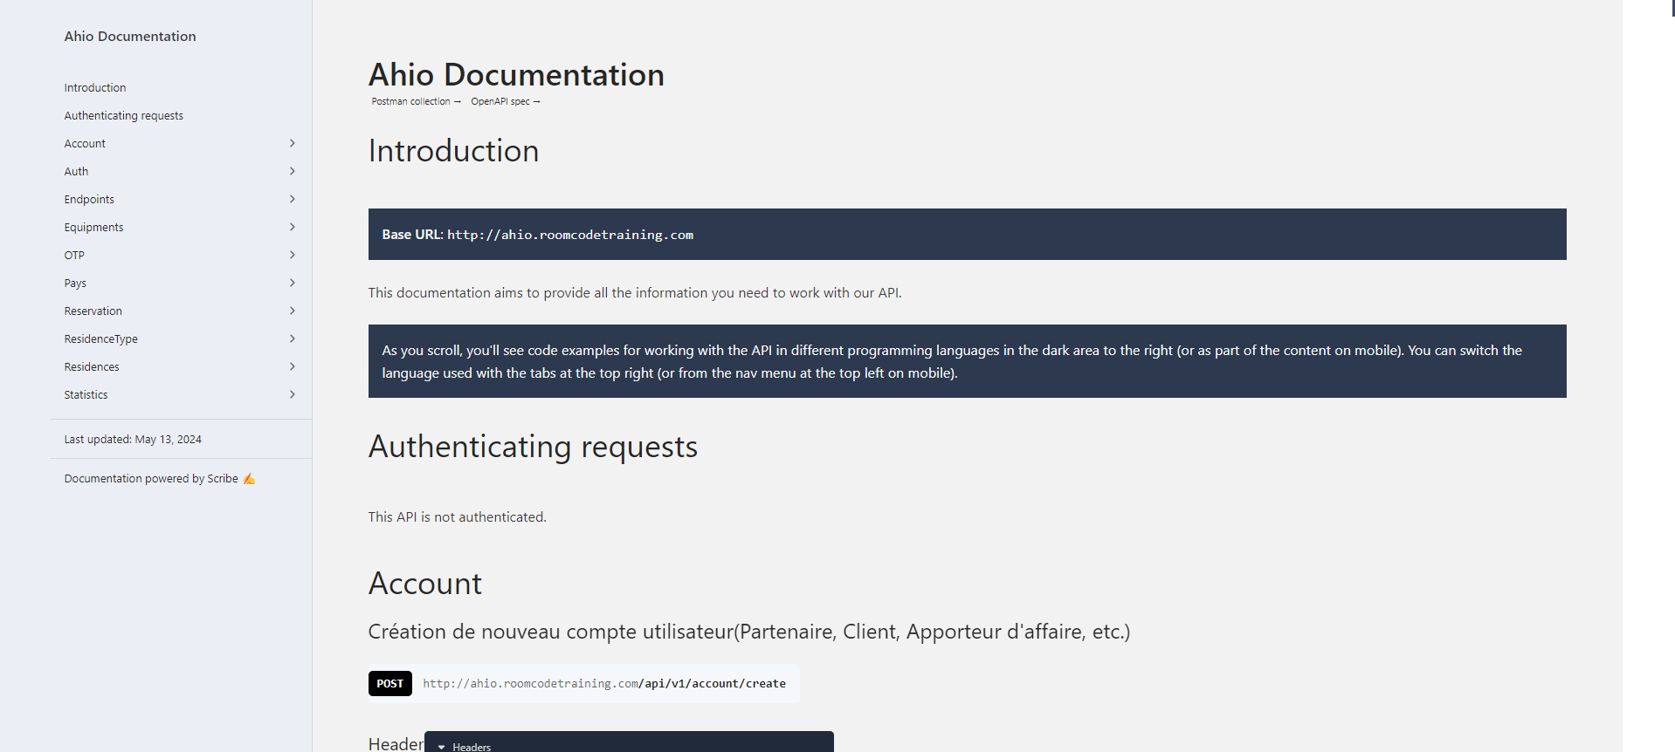
Task: Click the Ahio Documentation sidebar title
Action: coord(129,36)
